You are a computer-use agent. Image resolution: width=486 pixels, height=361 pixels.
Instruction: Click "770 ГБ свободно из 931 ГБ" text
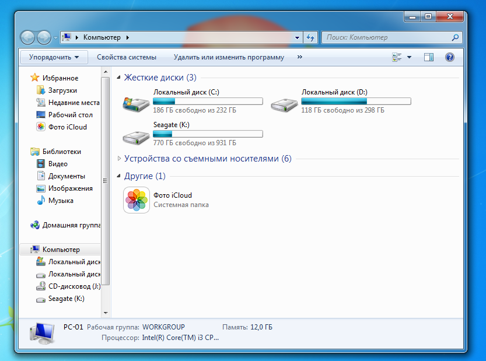[x=194, y=142]
